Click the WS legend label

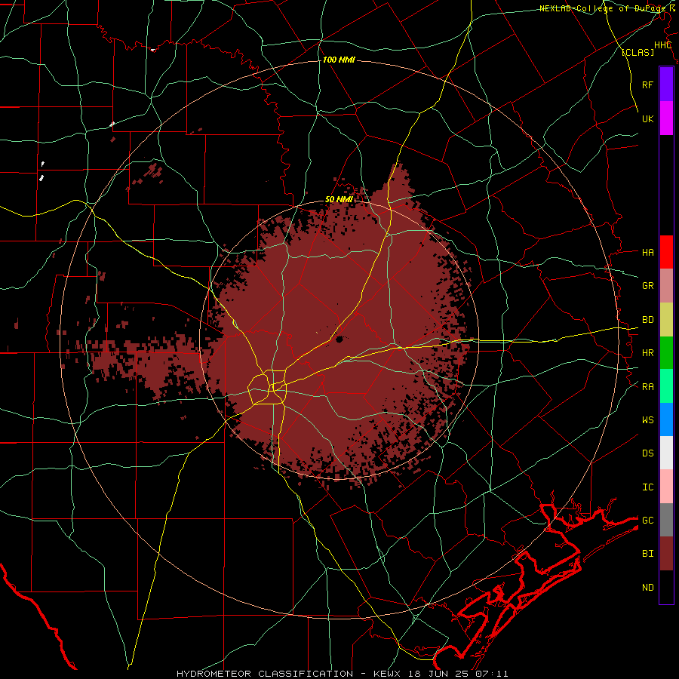647,420
